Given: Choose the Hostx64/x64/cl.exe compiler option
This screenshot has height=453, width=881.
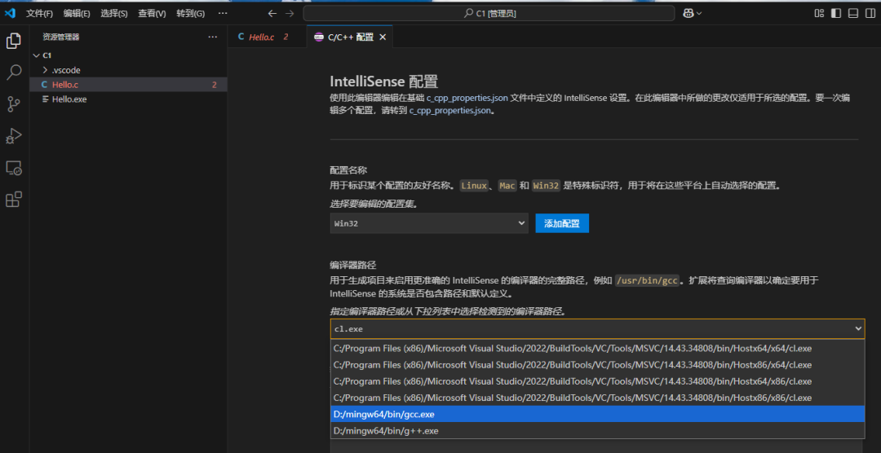Looking at the screenshot, I should [x=598, y=348].
